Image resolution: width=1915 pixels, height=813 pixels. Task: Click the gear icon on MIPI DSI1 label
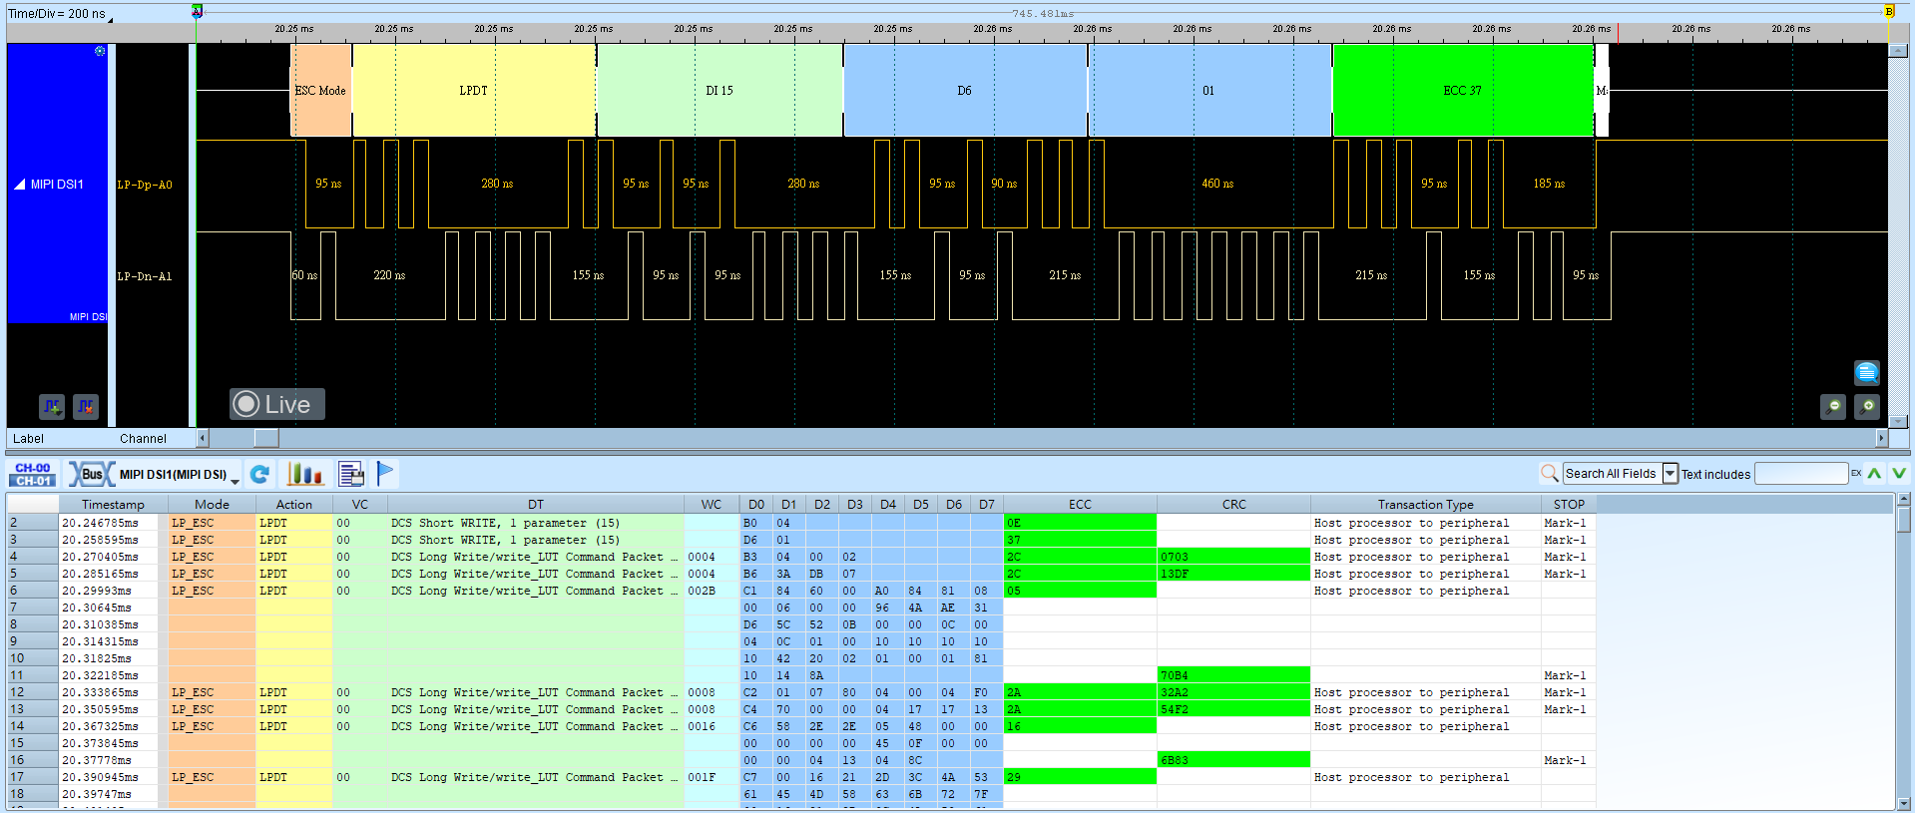point(100,50)
